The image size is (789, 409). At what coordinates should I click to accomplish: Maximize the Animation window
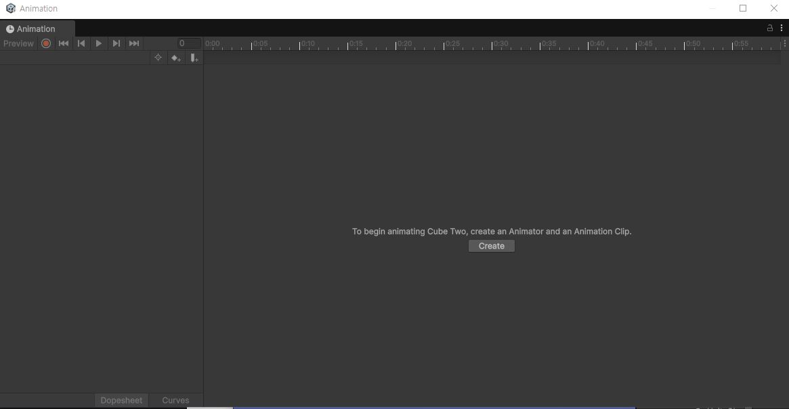pyautogui.click(x=743, y=8)
